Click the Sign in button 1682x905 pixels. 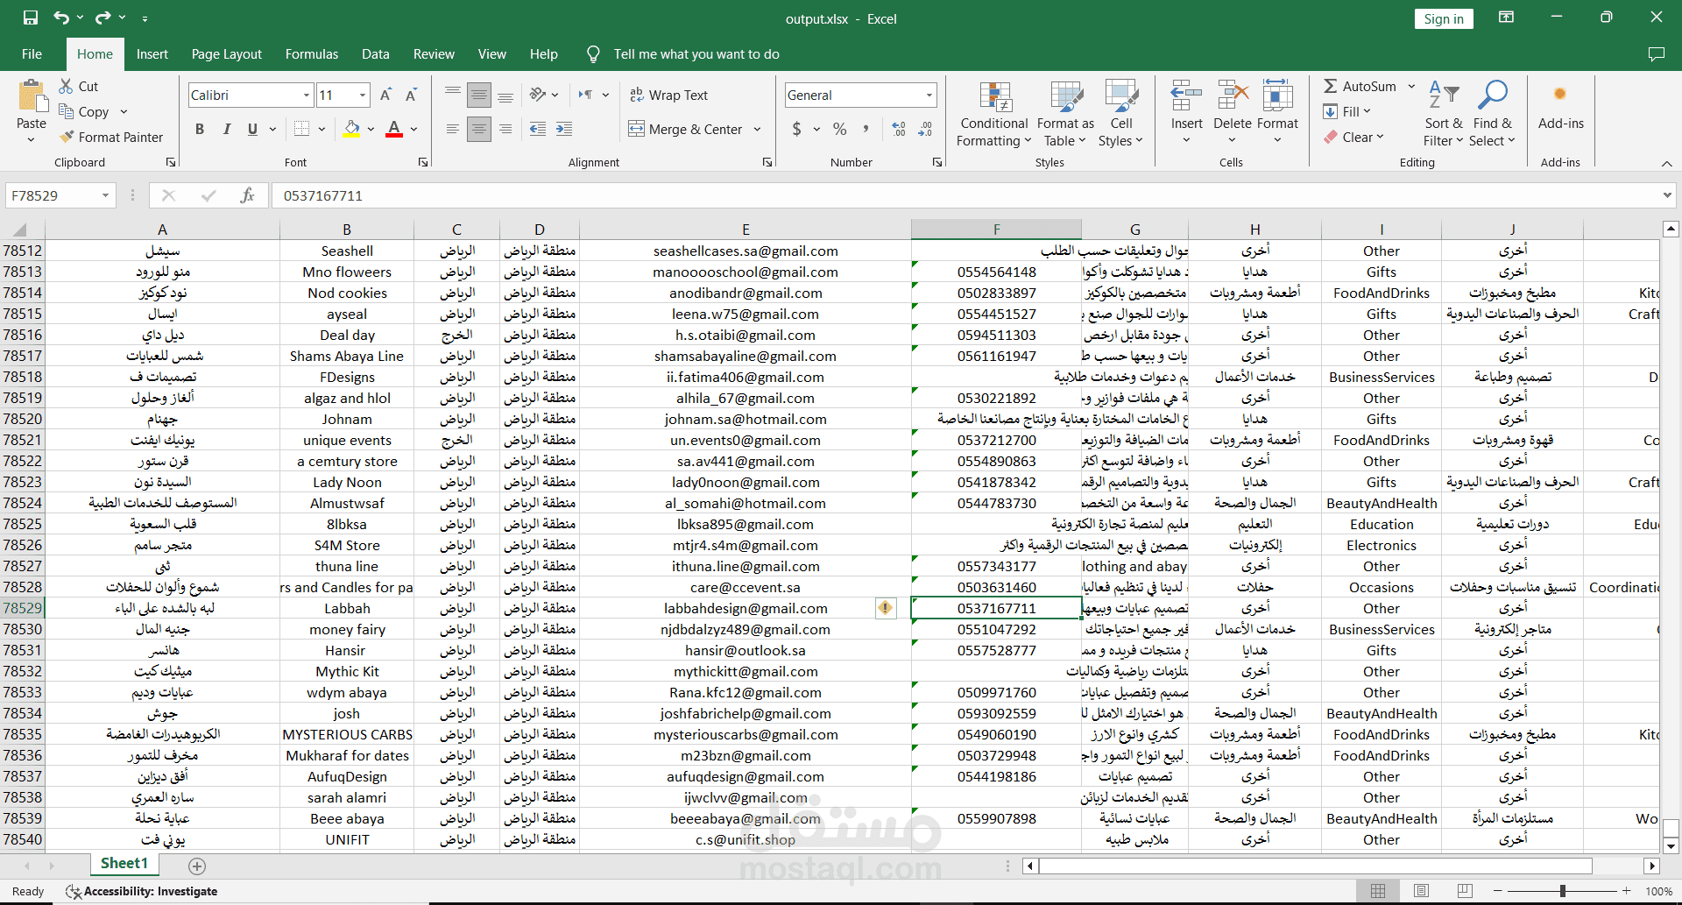point(1444,19)
